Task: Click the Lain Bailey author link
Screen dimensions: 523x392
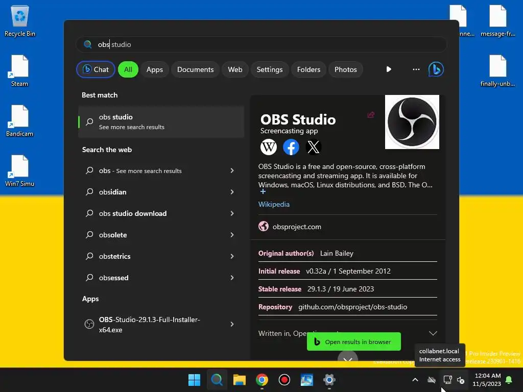Action: (x=337, y=253)
